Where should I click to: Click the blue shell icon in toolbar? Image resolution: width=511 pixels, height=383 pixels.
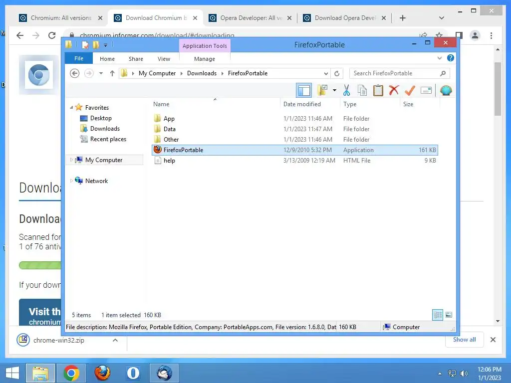pos(446,91)
